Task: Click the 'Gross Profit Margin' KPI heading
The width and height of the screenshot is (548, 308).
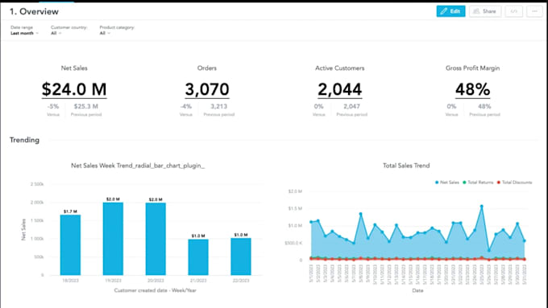Action: tap(472, 68)
